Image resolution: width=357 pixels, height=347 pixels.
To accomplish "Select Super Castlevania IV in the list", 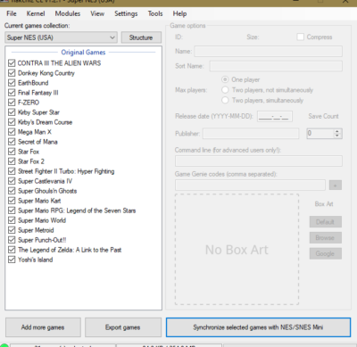I will [45, 181].
